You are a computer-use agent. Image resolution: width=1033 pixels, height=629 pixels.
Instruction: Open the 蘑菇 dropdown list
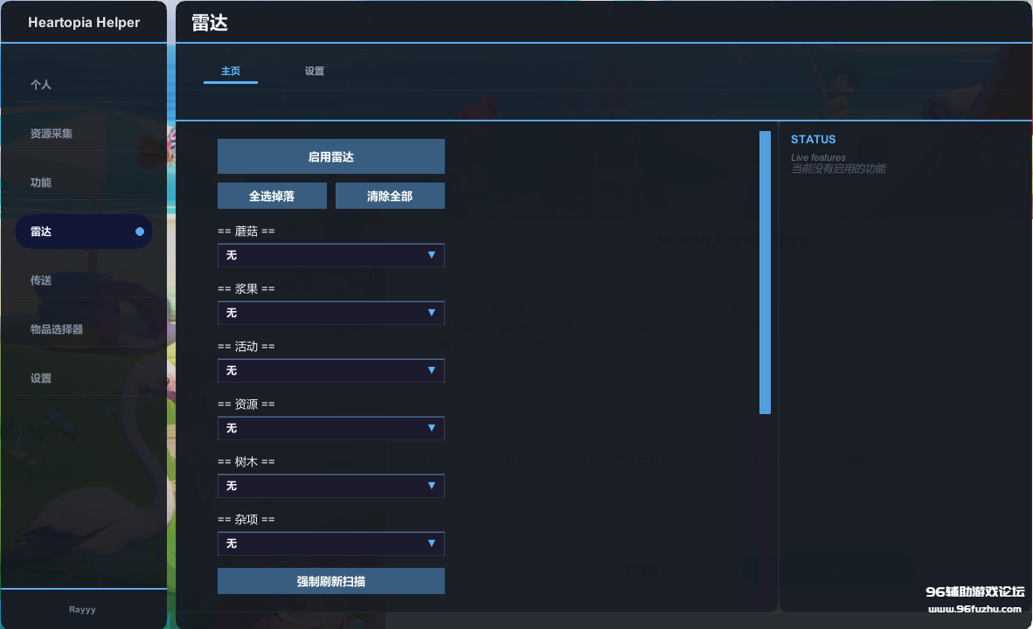coord(330,255)
